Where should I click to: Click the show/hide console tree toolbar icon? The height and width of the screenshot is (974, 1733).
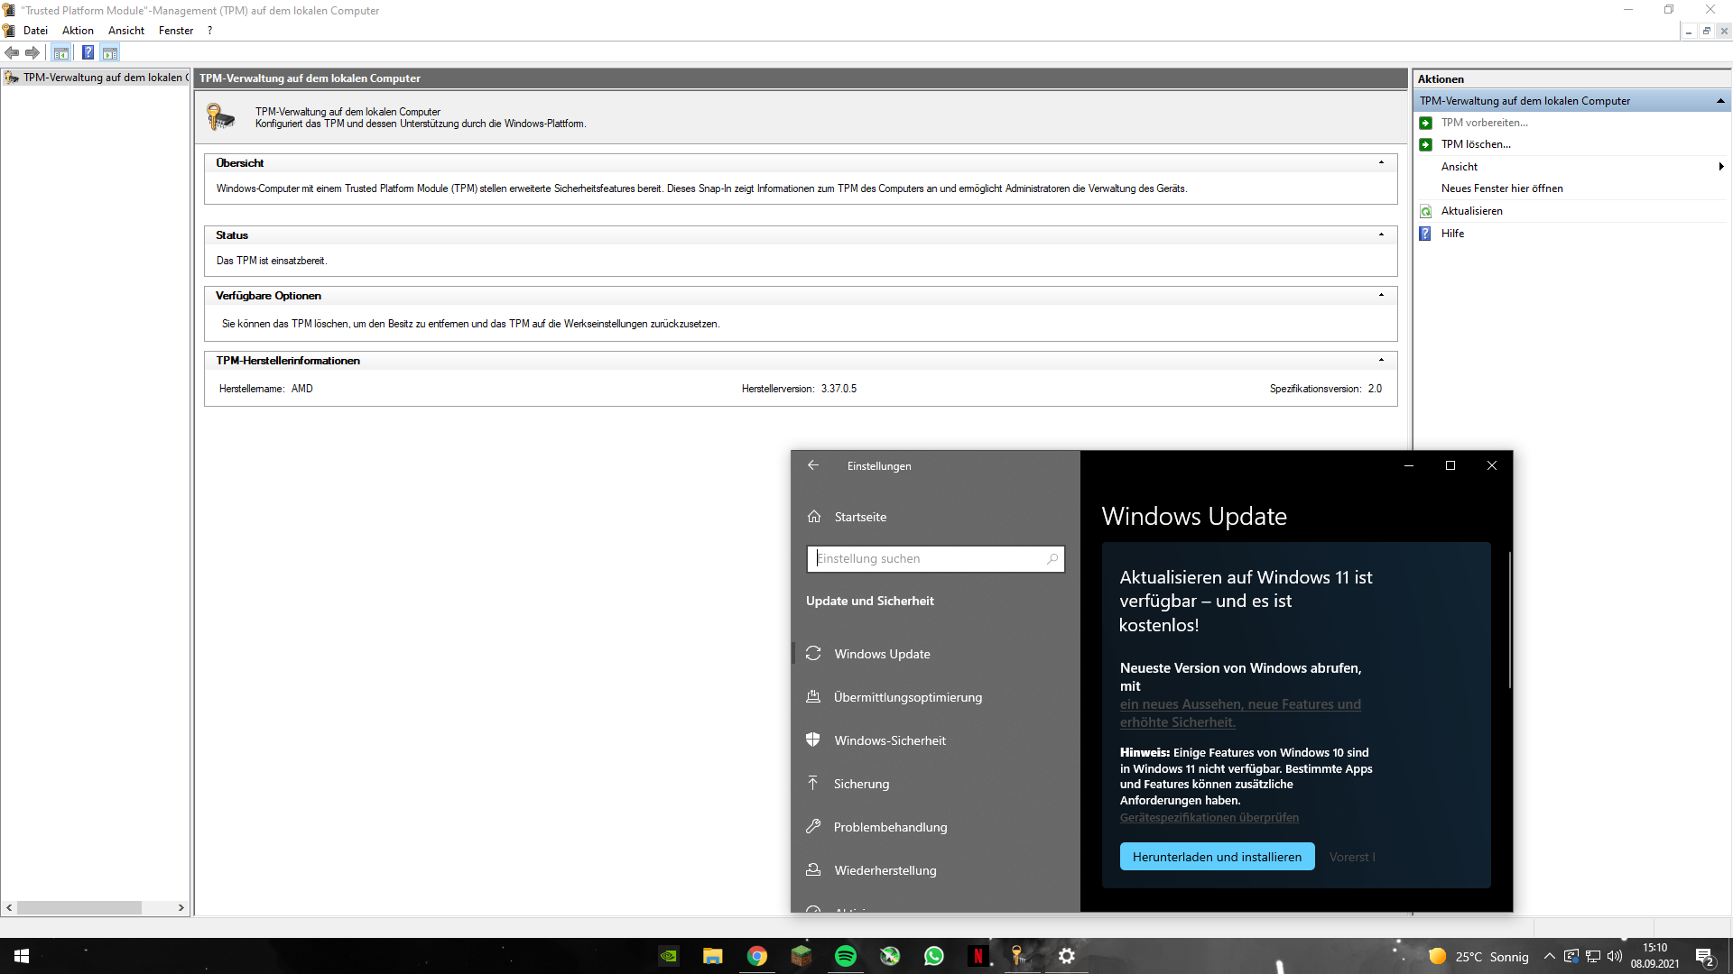60,52
